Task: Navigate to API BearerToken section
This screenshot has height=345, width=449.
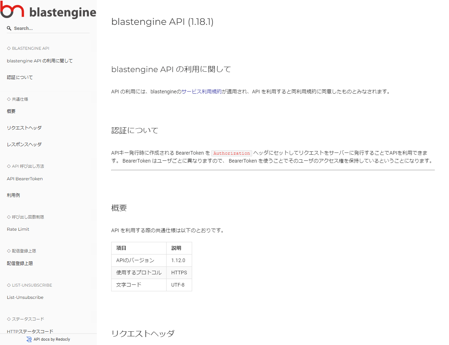Action: 25,179
